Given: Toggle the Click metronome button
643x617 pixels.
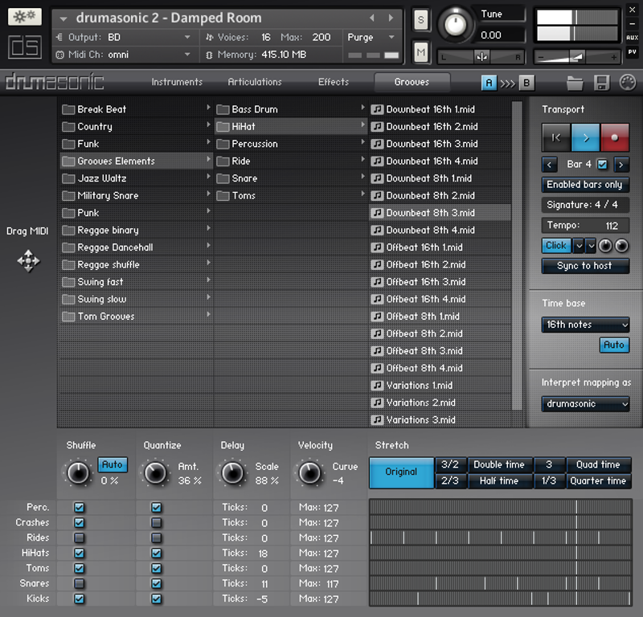Looking at the screenshot, I should click(556, 246).
